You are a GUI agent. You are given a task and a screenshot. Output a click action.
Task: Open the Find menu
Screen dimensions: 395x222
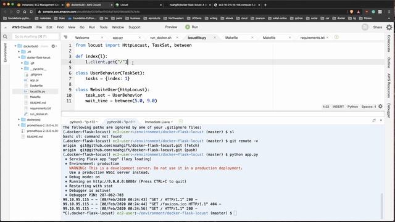(60, 27)
